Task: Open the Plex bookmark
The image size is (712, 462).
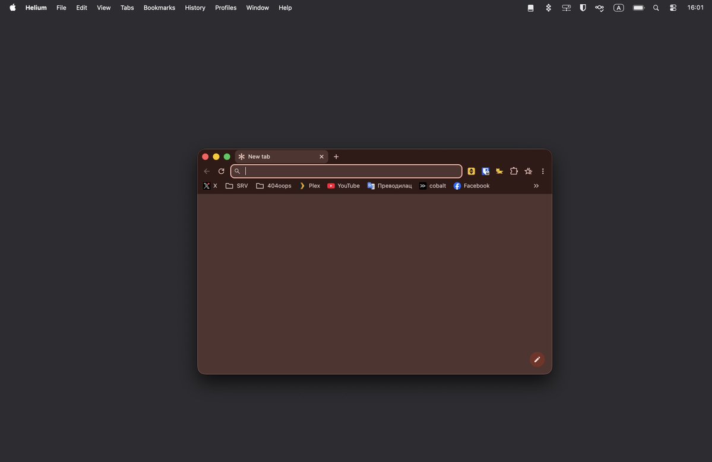Action: (x=309, y=186)
